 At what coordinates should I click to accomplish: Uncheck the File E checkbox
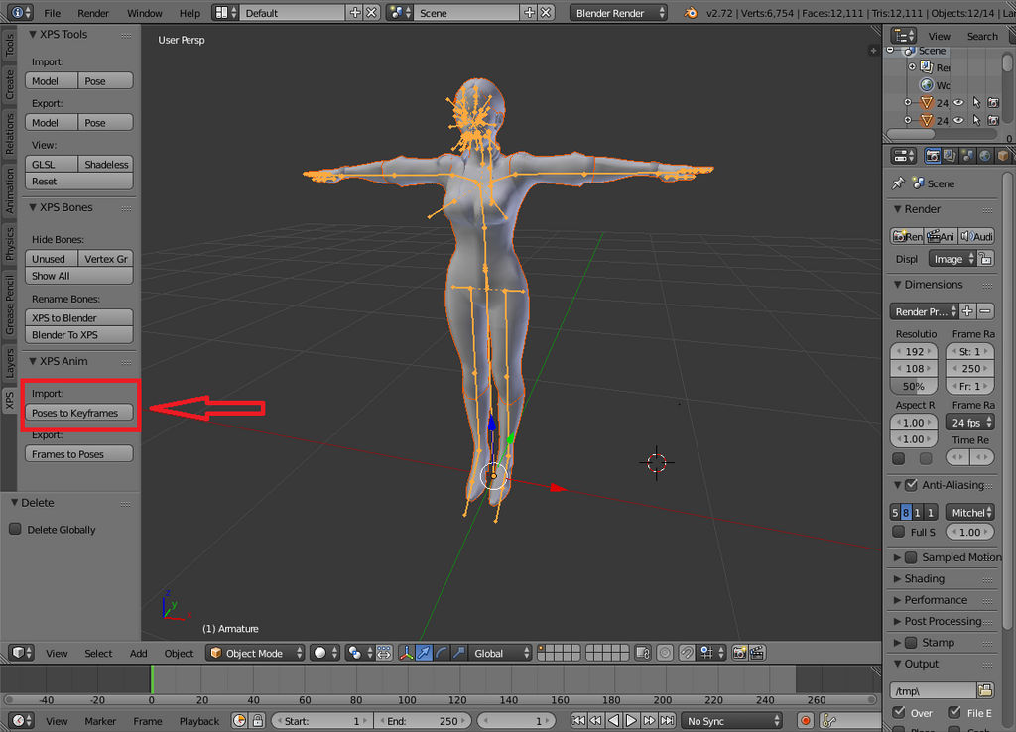point(954,712)
